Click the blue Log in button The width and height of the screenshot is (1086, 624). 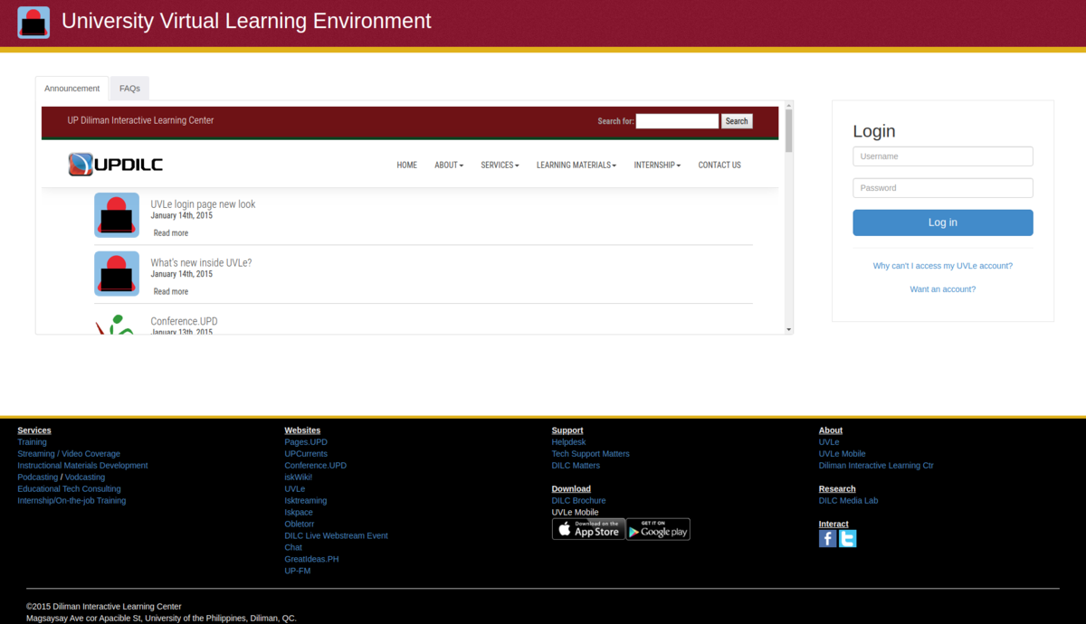click(x=943, y=222)
